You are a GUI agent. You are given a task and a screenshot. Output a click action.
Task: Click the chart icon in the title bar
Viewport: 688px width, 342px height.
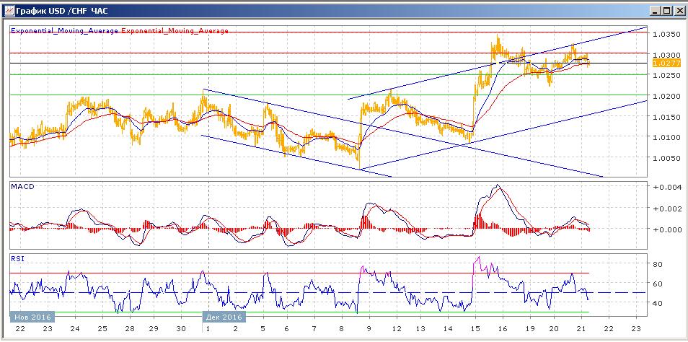pos(9,10)
